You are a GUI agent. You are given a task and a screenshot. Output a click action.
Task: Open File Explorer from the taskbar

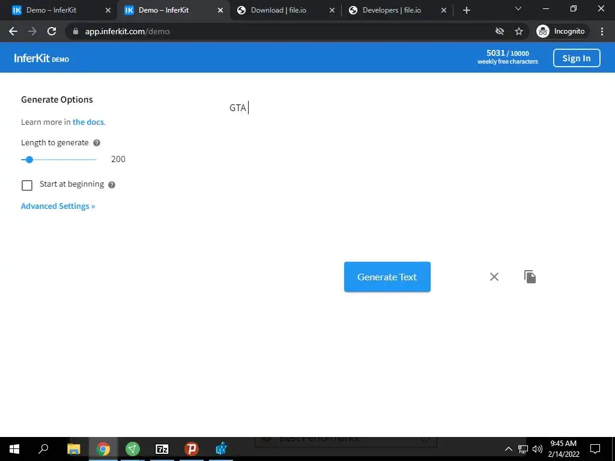[73, 449]
